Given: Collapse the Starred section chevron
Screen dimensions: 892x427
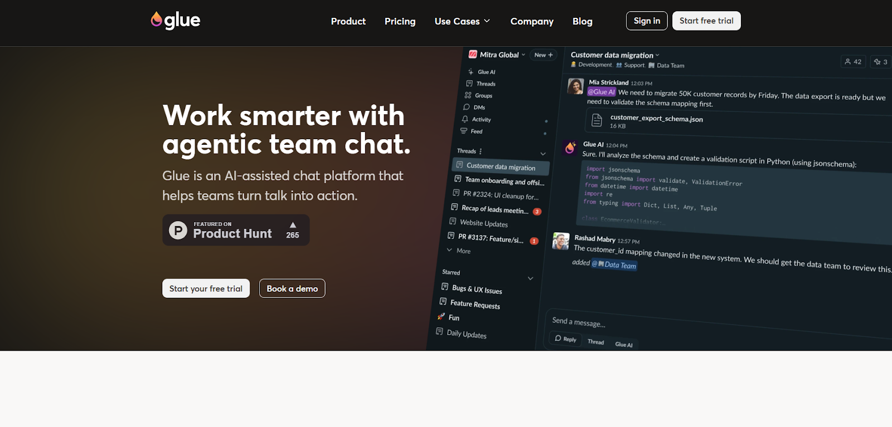Looking at the screenshot, I should click(x=530, y=278).
